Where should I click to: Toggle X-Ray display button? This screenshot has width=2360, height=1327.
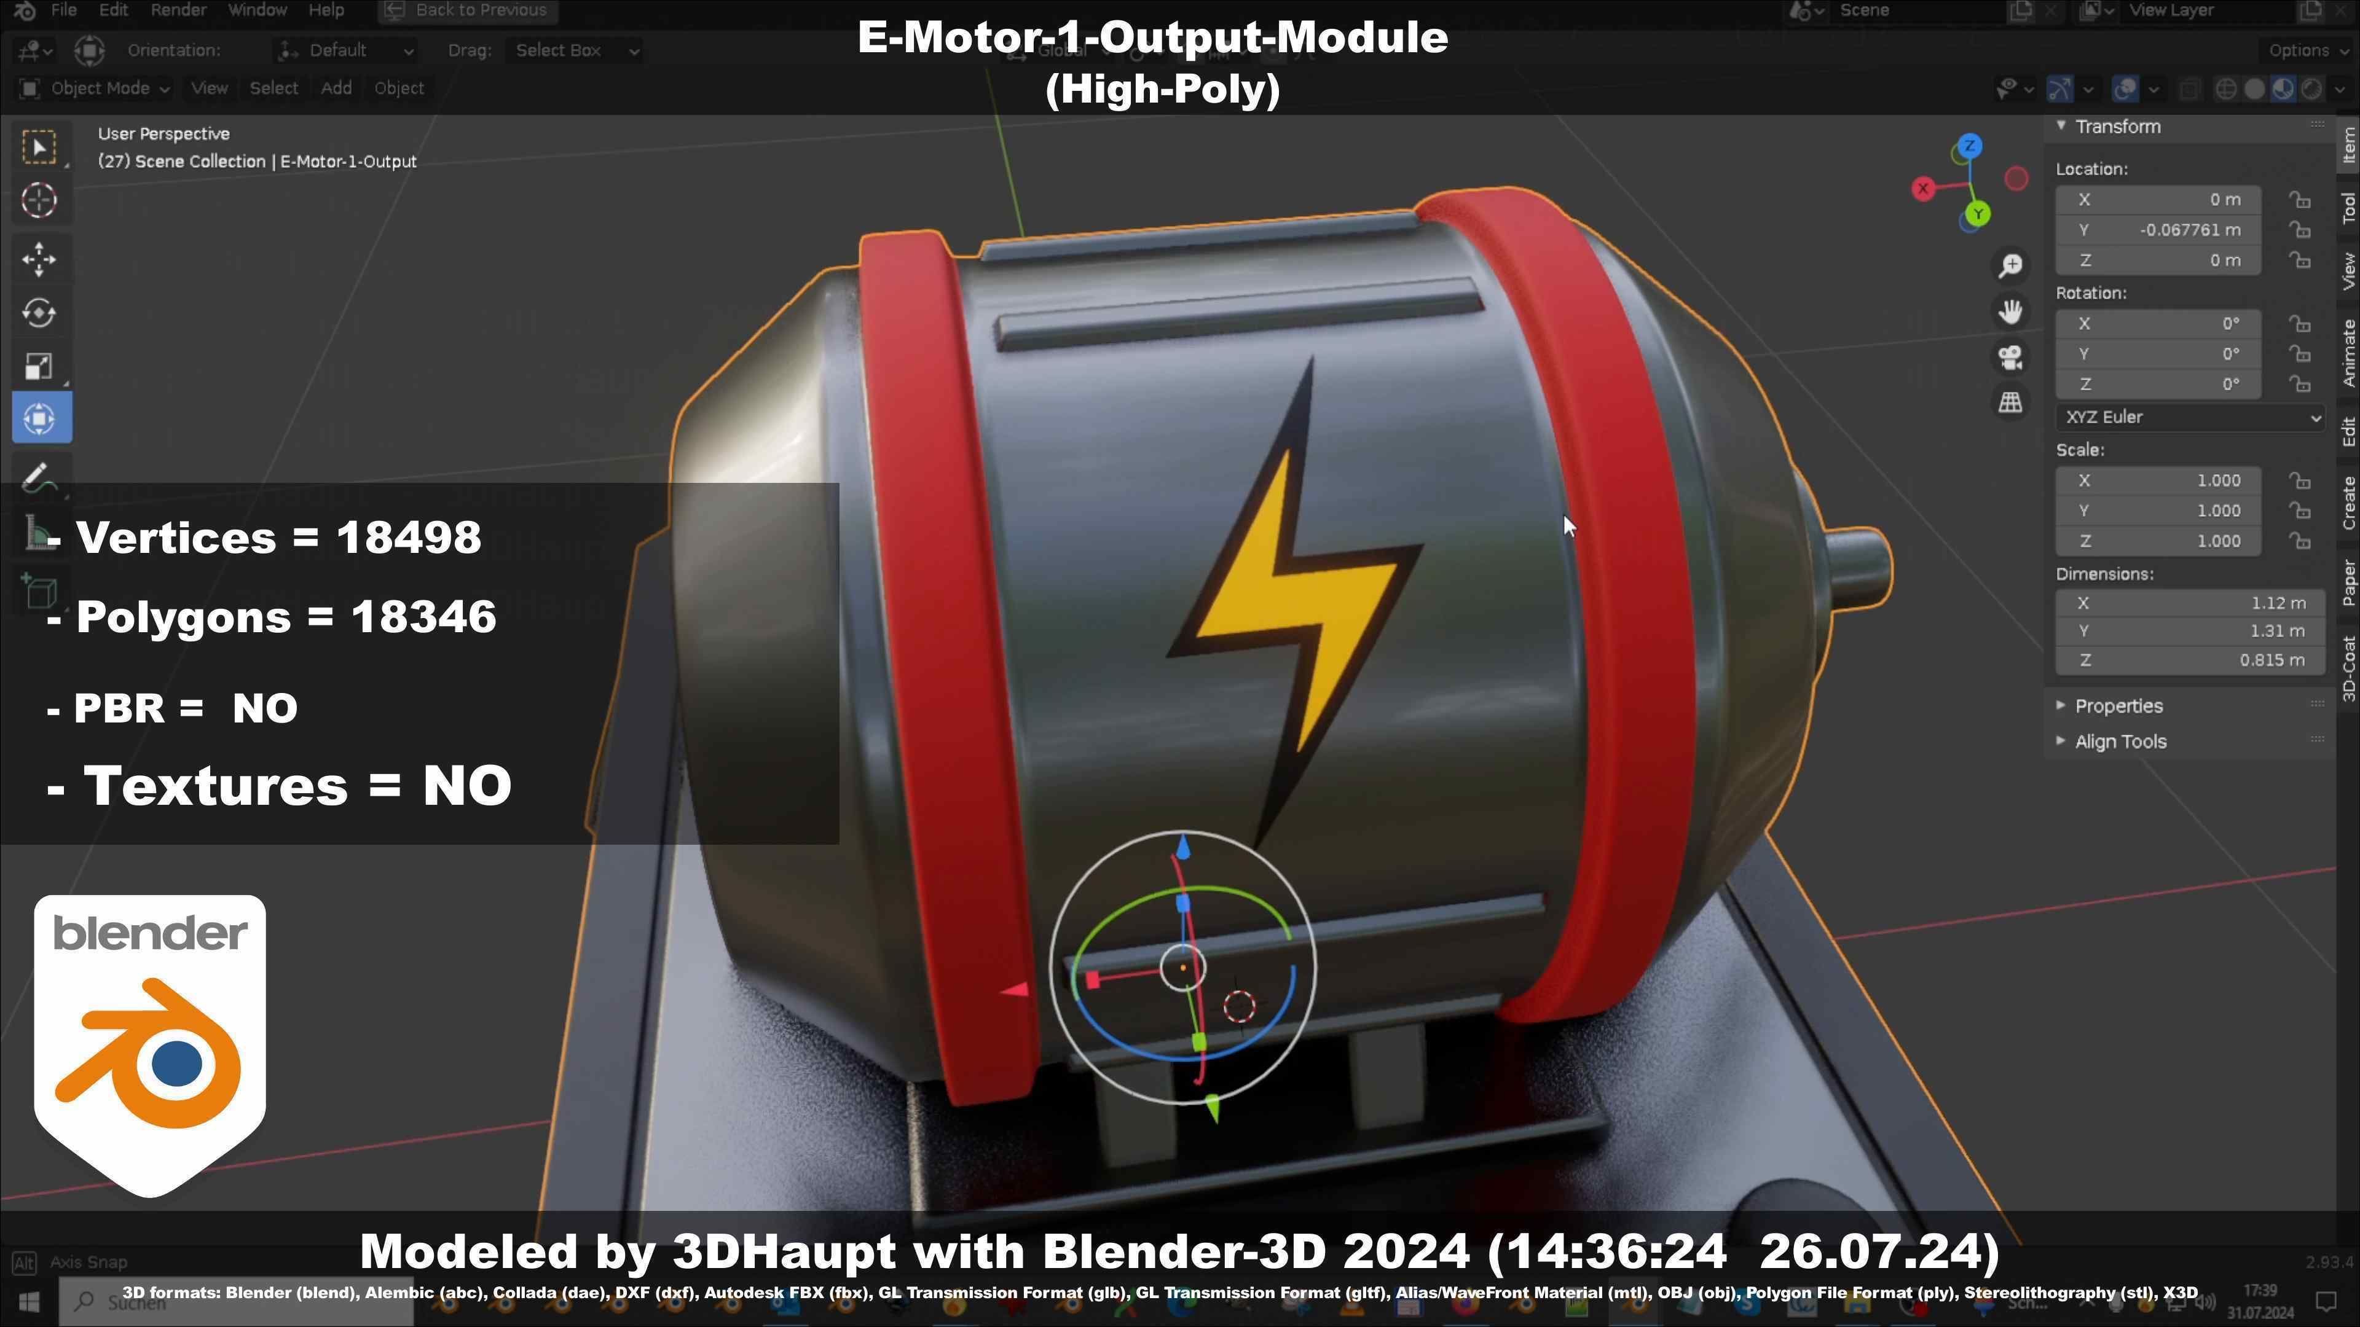pos(2190,89)
